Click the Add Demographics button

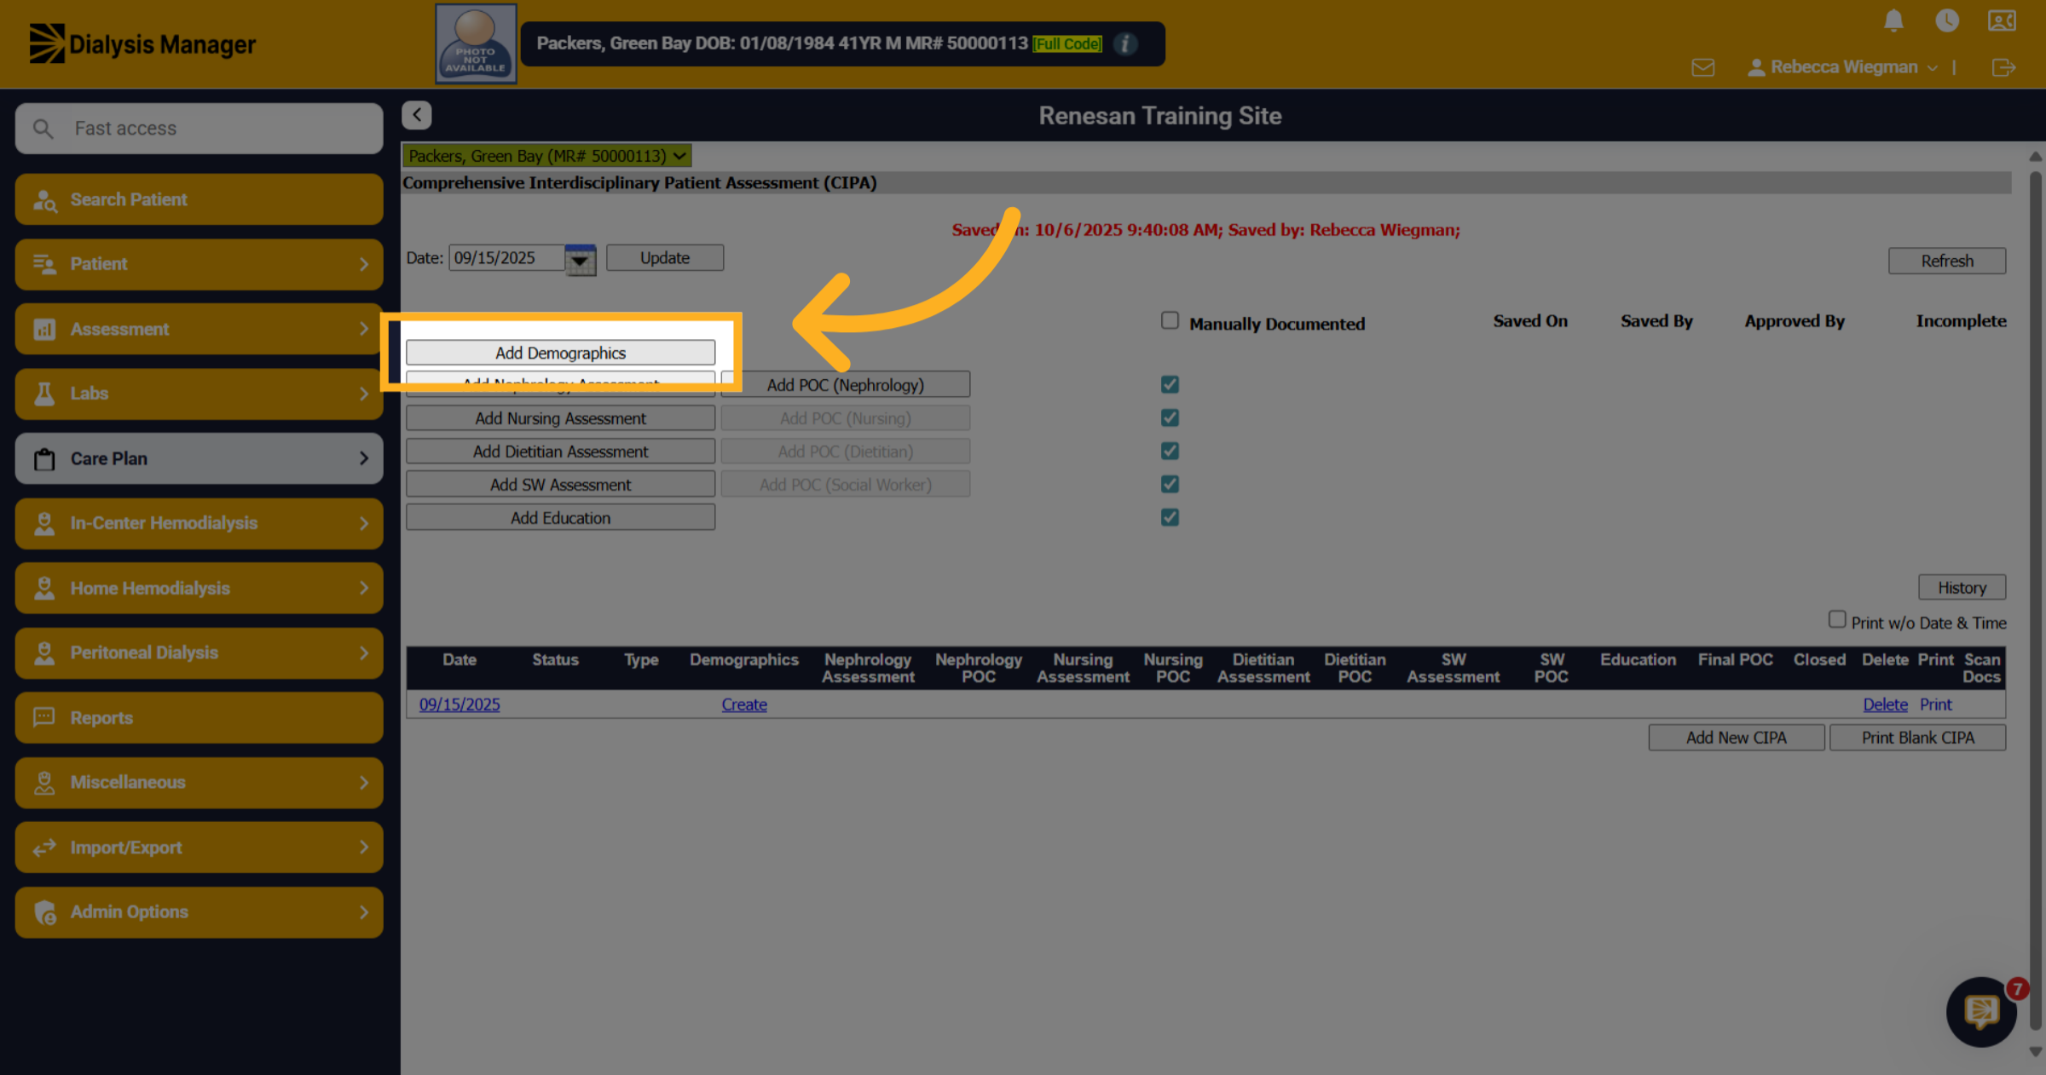point(560,353)
